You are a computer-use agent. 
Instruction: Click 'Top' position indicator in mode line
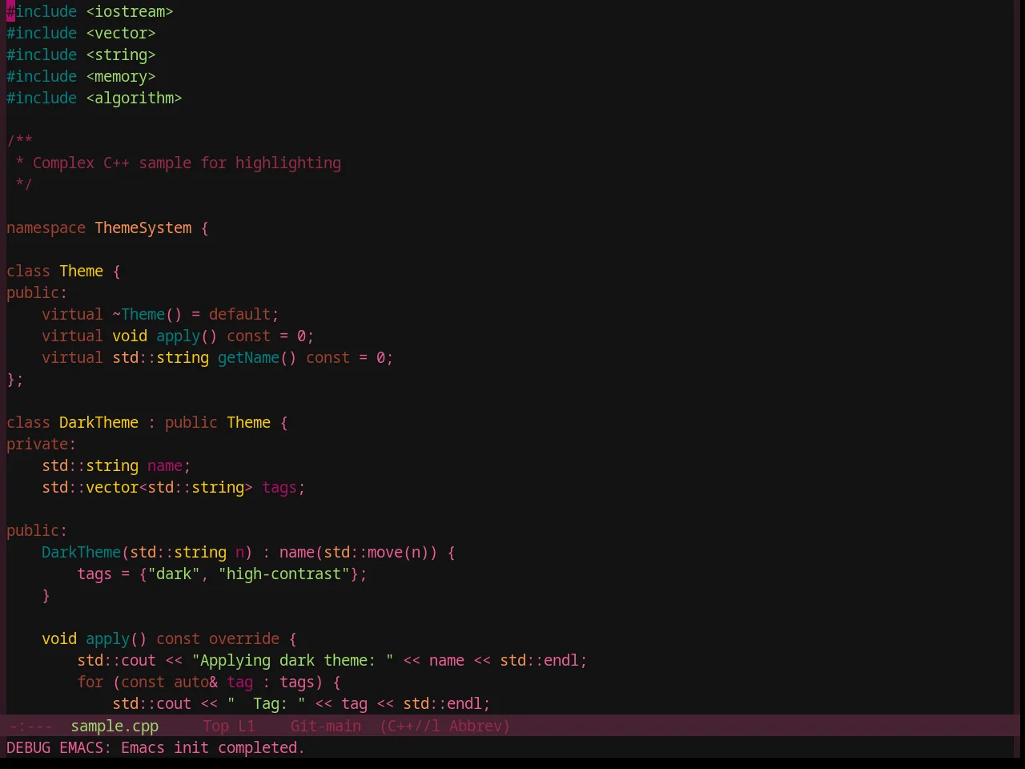216,727
